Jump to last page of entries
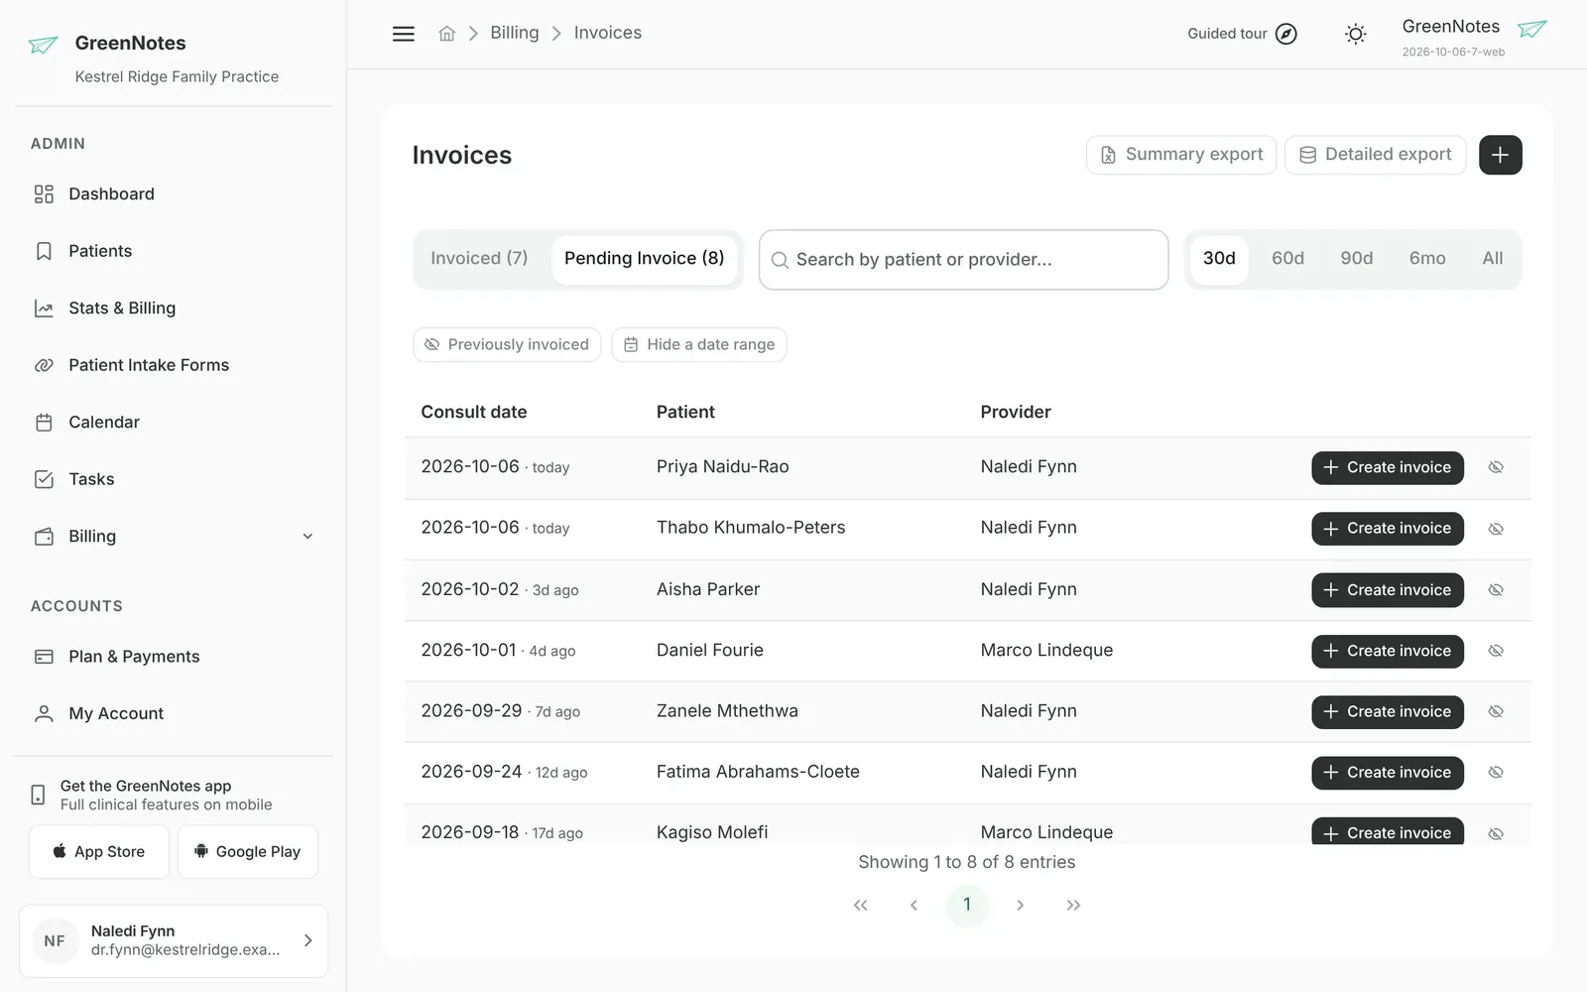 coord(1073,905)
